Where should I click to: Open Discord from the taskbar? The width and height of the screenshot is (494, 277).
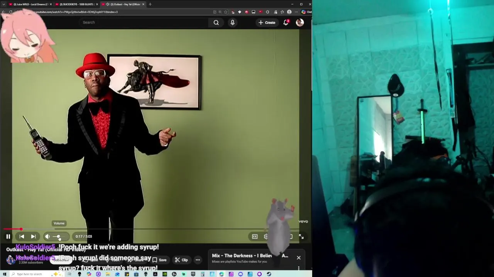tap(240, 274)
